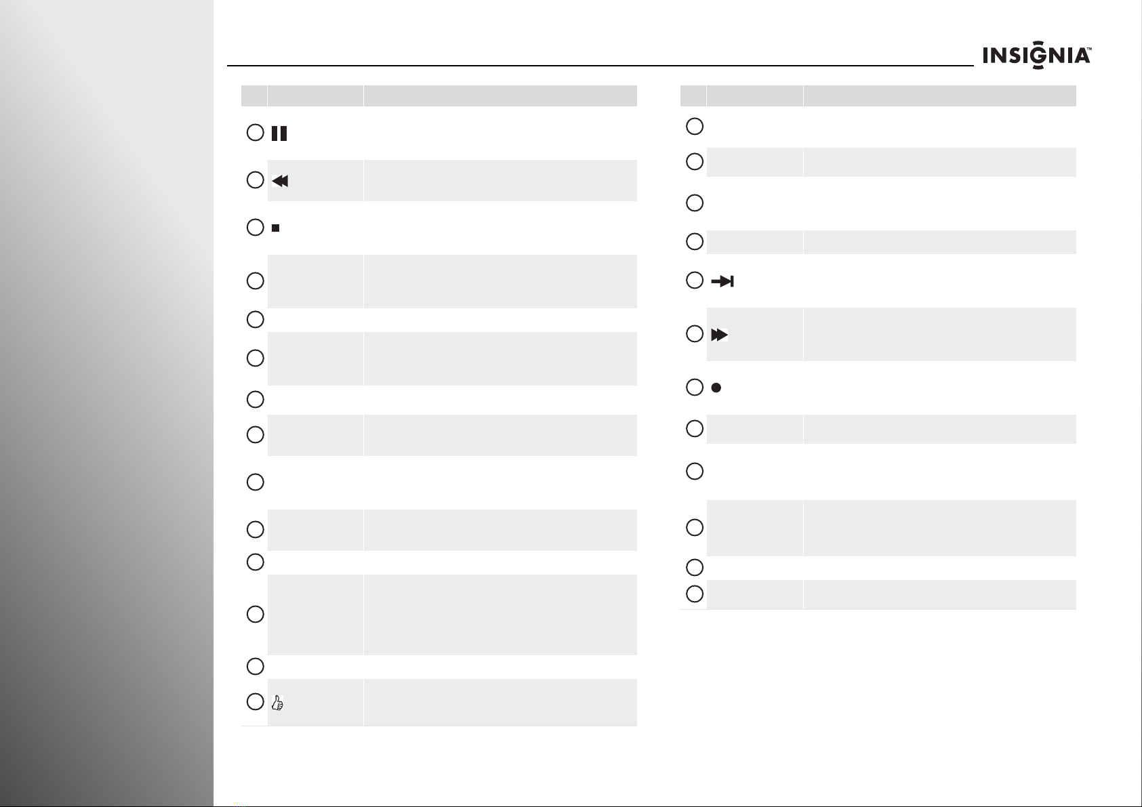Click the fast-forward double-arrow icon
This screenshot has height=807, width=1142.
(719, 335)
